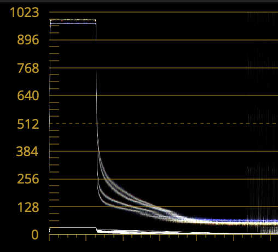Click the 896 scale label

point(28,40)
